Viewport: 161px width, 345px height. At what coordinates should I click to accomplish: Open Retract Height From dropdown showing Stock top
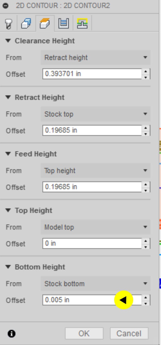tap(95, 114)
